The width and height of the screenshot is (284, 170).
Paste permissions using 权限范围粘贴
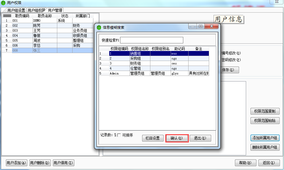pyautogui.click(x=265, y=121)
